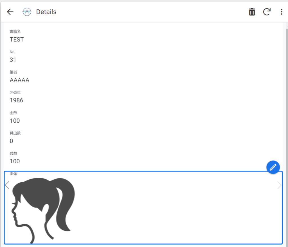
Task: Click the 書籍名 field label
Action: tap(15, 31)
